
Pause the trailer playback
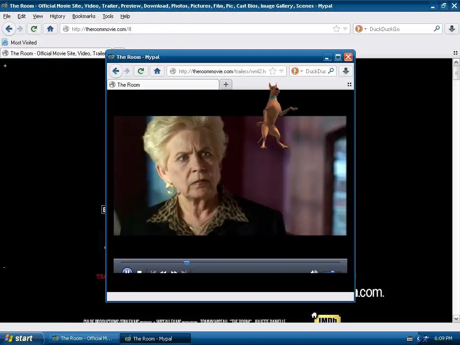[127, 271]
